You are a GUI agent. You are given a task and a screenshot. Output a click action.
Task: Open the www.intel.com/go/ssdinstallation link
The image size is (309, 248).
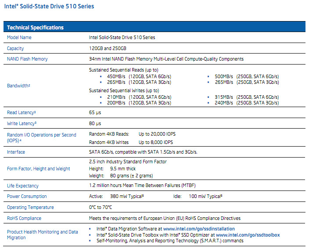tap(199, 229)
